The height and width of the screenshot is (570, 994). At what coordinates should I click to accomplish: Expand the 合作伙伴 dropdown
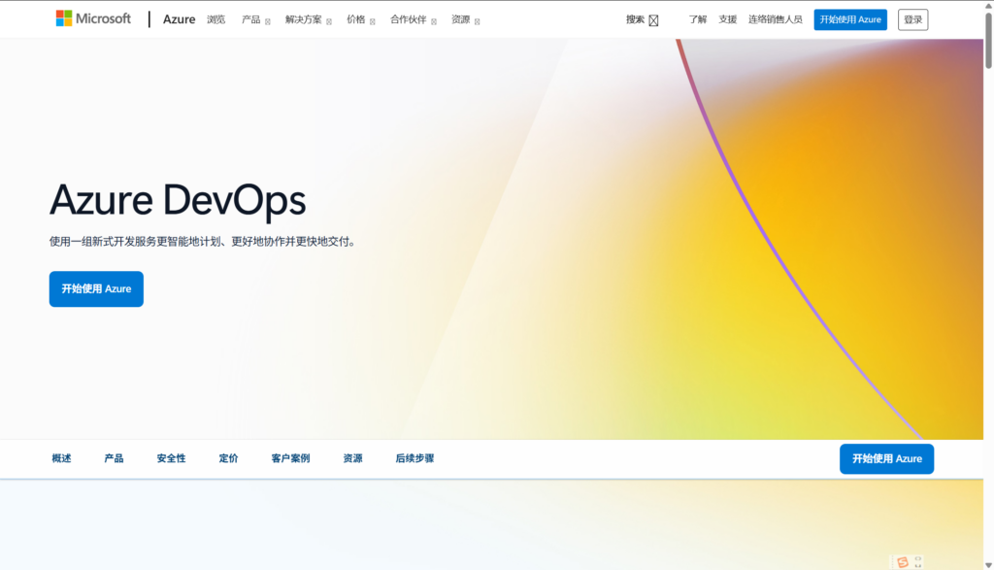[414, 19]
